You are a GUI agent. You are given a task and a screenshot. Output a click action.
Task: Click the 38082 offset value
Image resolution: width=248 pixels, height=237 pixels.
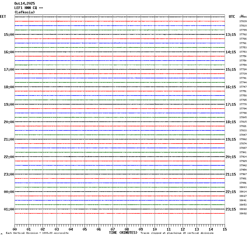(x=243, y=214)
